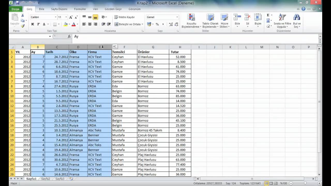
Task: Click Sil cells delete button
Action: (x=247, y=21)
